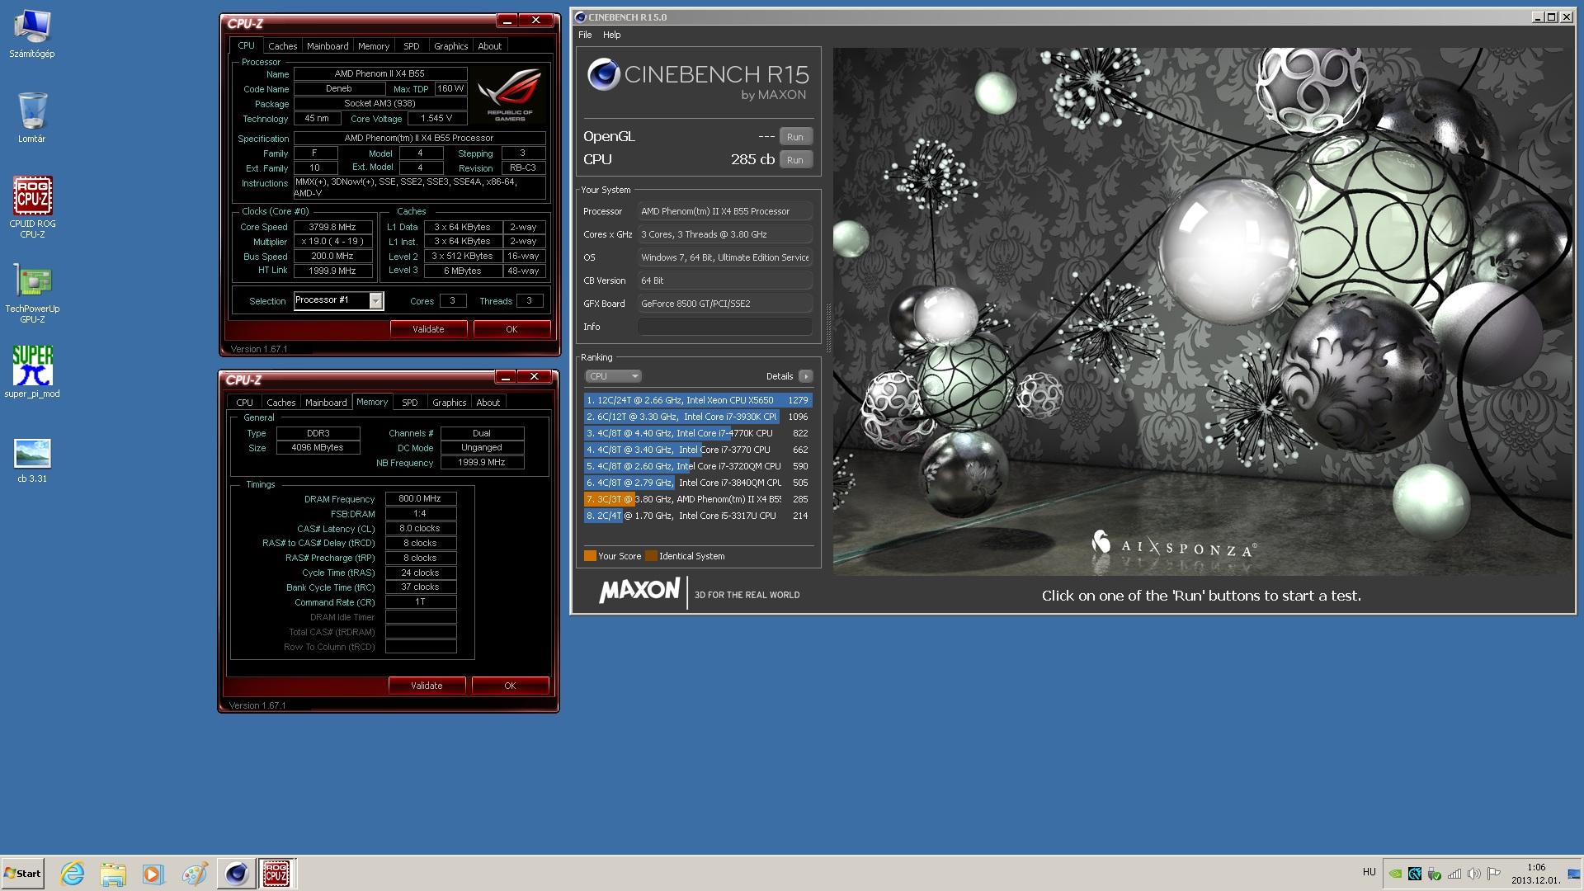Open the clock showing 1:06
1584x891 pixels.
(1535, 873)
